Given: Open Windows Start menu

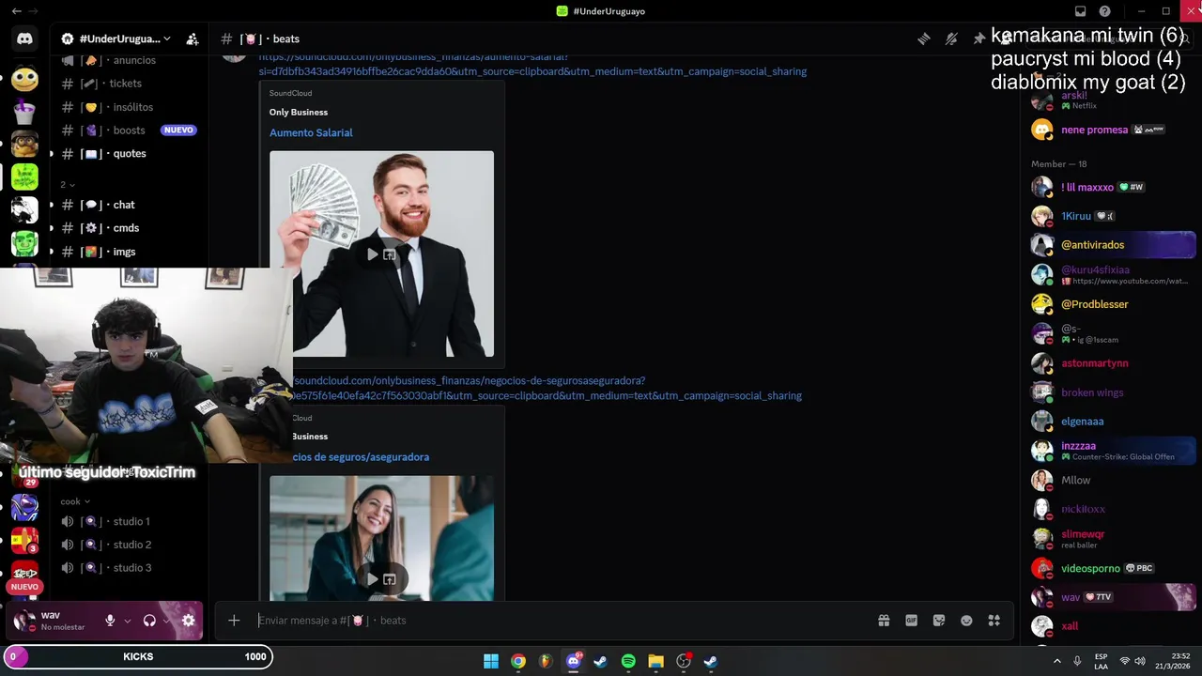Looking at the screenshot, I should (491, 661).
